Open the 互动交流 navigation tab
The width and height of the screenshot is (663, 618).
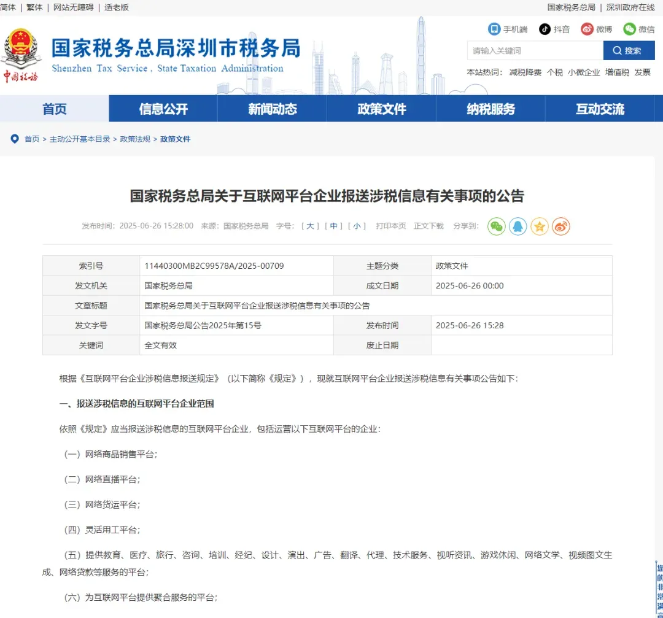[x=600, y=109]
